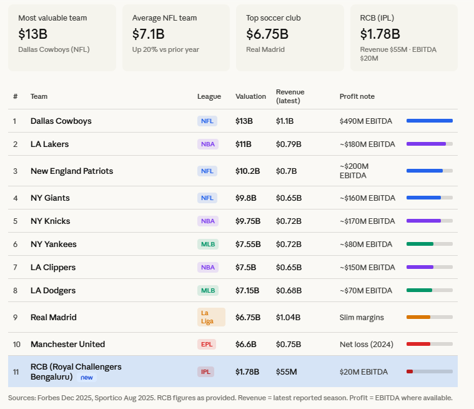Click the NBA badge in LA Lakers row
474x409 pixels.
coord(208,144)
